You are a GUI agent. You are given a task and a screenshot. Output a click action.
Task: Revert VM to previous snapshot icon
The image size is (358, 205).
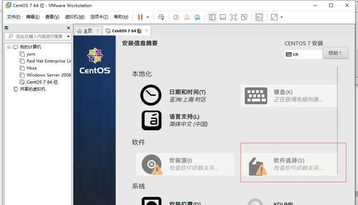[187, 17]
